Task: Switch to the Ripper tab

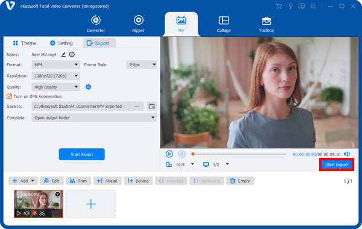Action: point(138,24)
